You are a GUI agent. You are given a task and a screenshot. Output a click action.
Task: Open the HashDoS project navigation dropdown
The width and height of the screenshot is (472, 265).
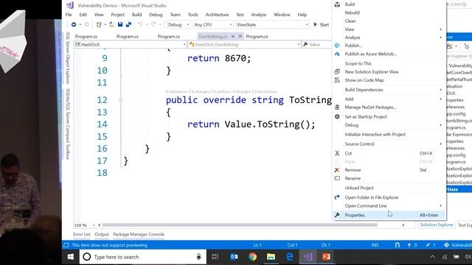[x=131, y=44]
